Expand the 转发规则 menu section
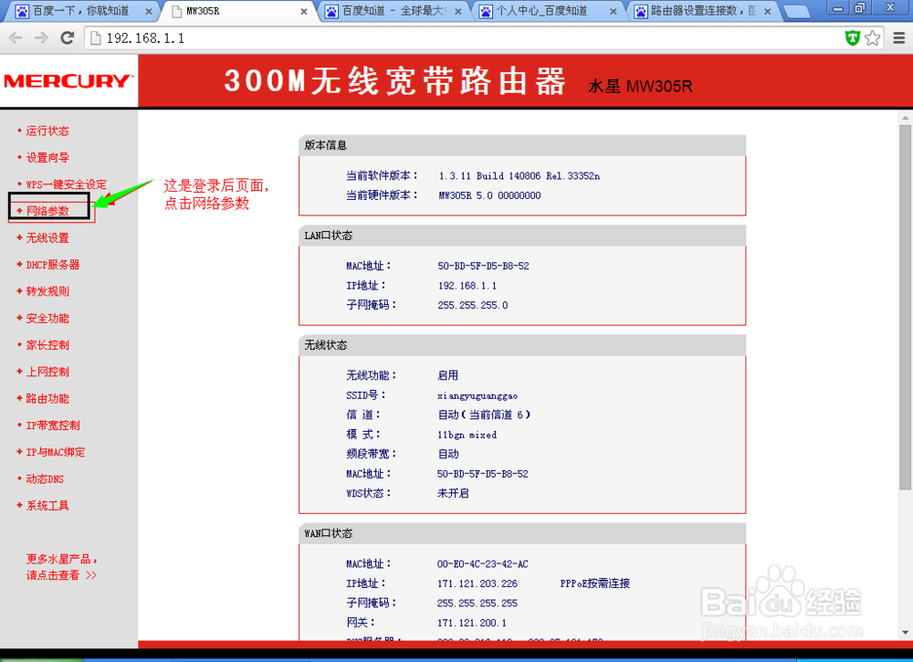 (x=47, y=290)
